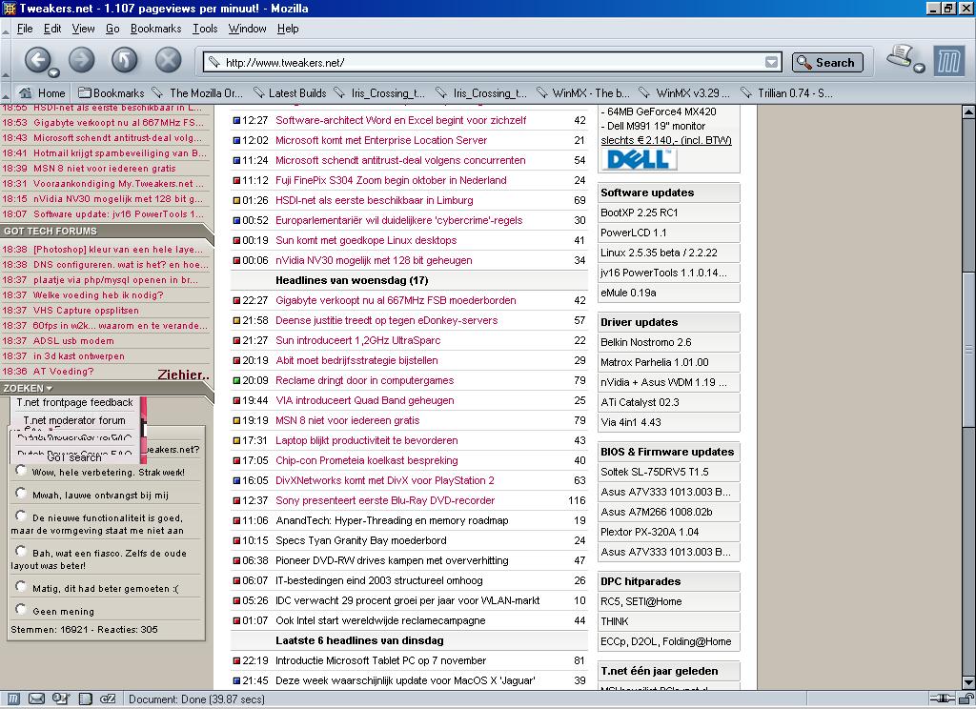Collapse the navigation toolbar grippy
976x709 pixels.
pos(5,61)
